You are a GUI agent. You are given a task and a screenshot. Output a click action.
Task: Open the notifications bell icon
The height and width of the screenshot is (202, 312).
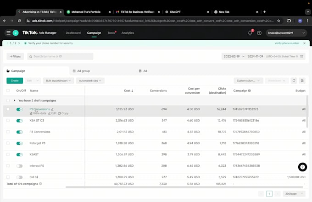click(250, 33)
